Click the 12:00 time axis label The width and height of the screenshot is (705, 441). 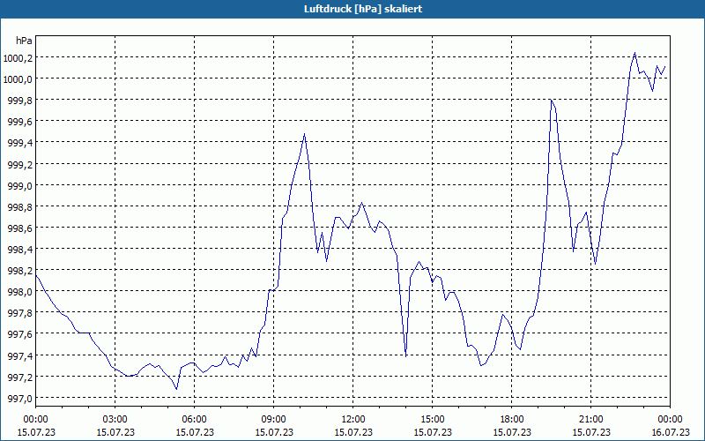click(x=353, y=420)
